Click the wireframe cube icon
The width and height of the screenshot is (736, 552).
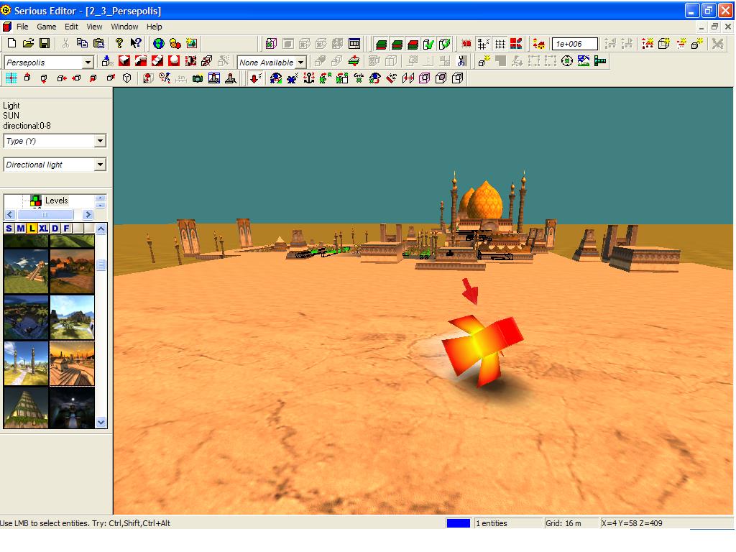pyautogui.click(x=126, y=78)
